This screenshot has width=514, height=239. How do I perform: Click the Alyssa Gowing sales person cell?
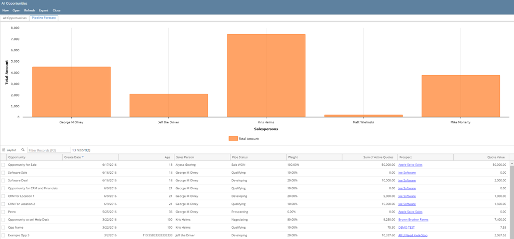(185, 165)
